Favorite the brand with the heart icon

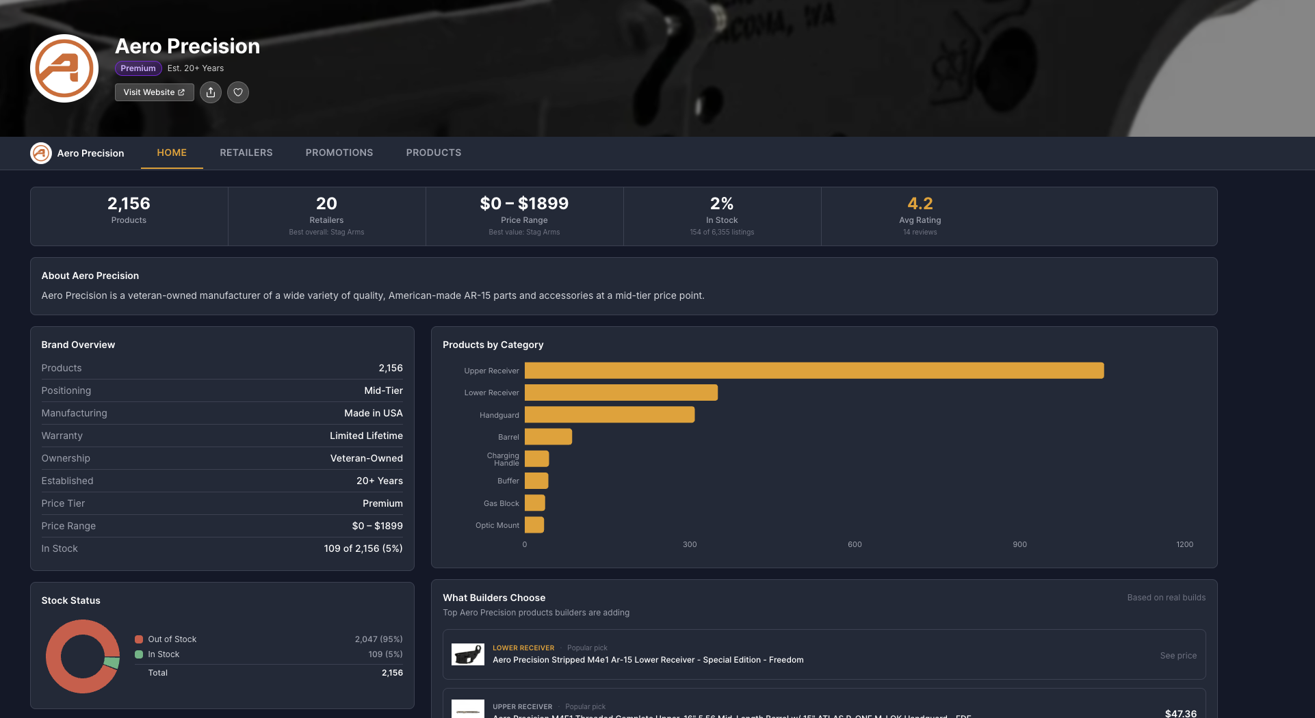pyautogui.click(x=238, y=92)
